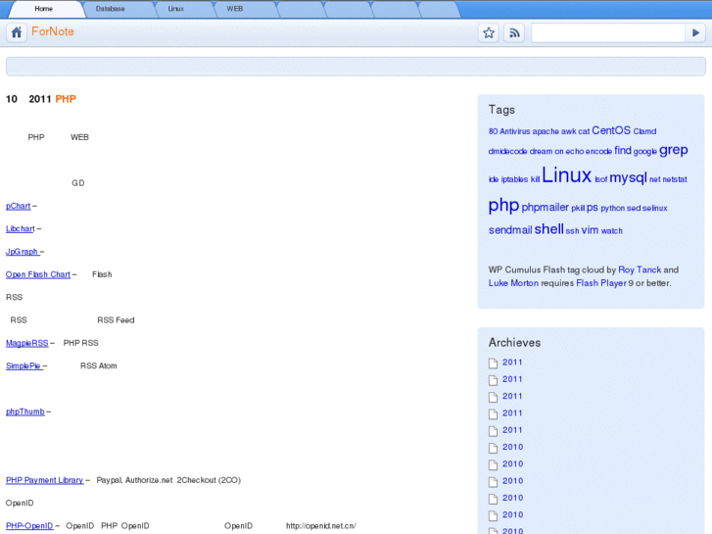Click the star bookmark icon
Screen dimensions: 712x534
pos(489,32)
